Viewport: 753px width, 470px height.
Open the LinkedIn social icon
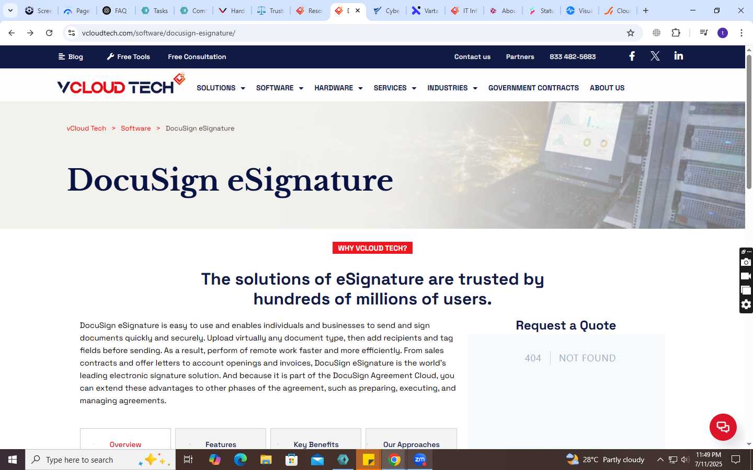coord(678,56)
